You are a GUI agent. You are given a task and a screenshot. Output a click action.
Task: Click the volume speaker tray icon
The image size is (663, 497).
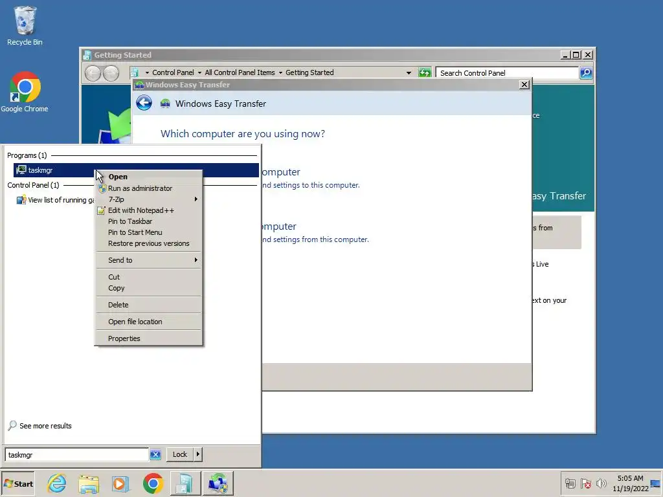point(601,483)
